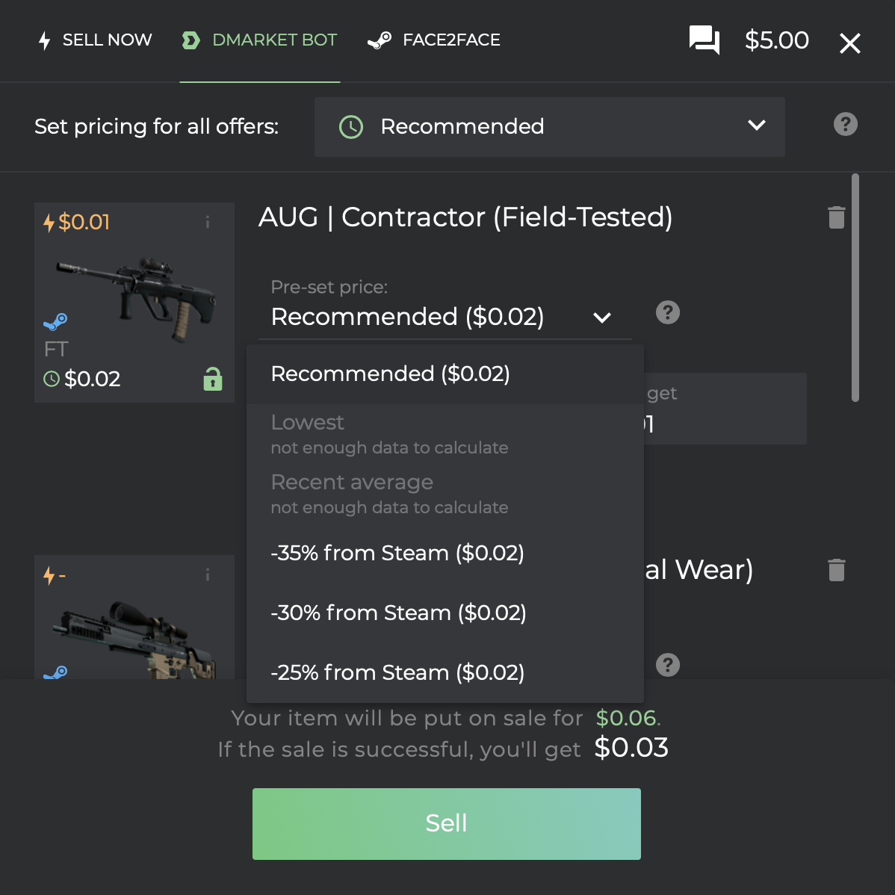Viewport: 895px width, 895px height.
Task: Choose -25% from Steam price option
Action: (445, 673)
